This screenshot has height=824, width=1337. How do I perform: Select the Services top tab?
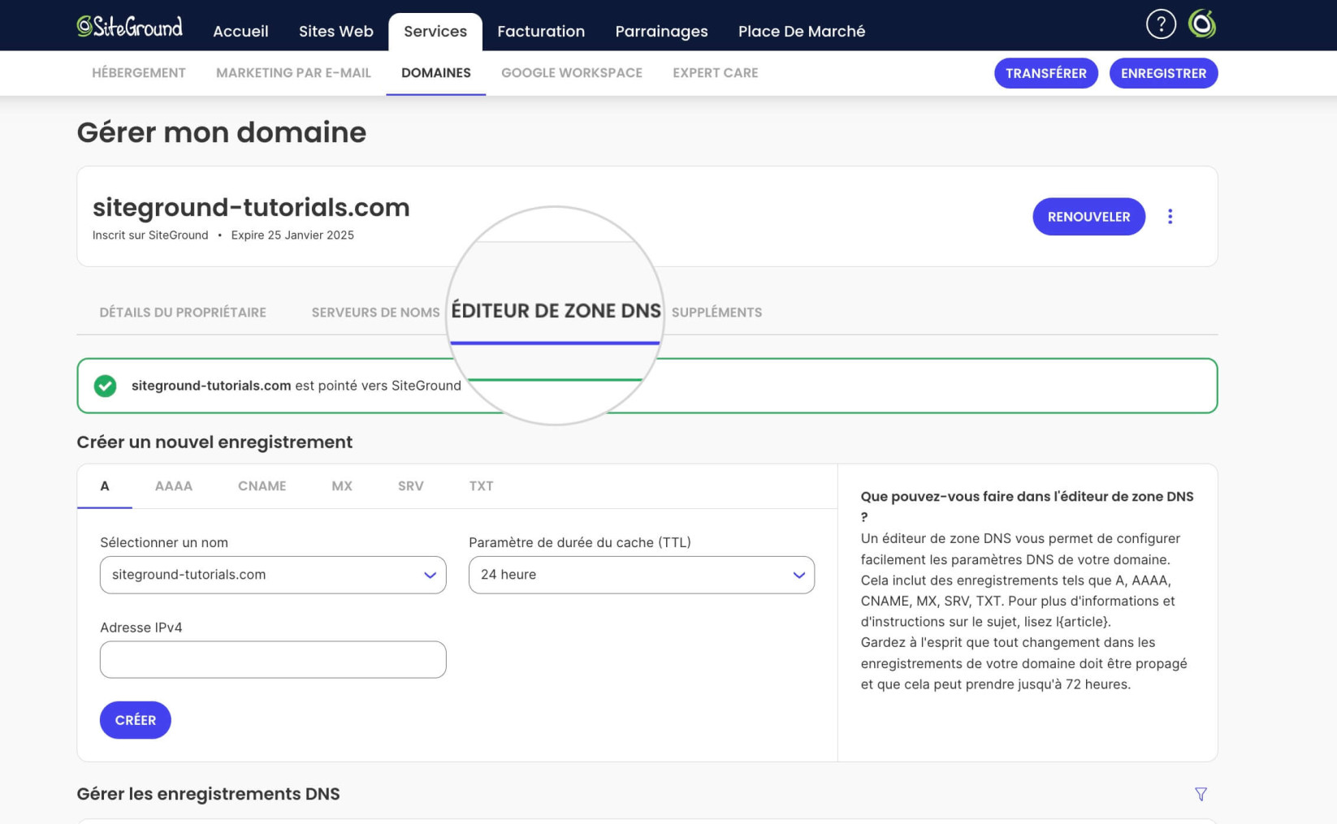[x=435, y=32]
